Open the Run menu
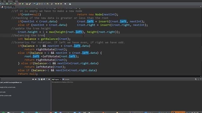The height and width of the screenshot is (113, 202). pyautogui.click(x=5, y=1)
